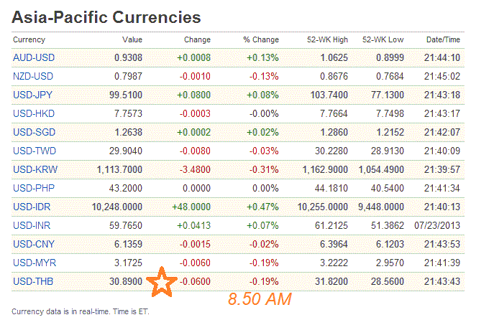Click the orange star icon
Viewport: 489px width, 325px height.
click(x=162, y=284)
